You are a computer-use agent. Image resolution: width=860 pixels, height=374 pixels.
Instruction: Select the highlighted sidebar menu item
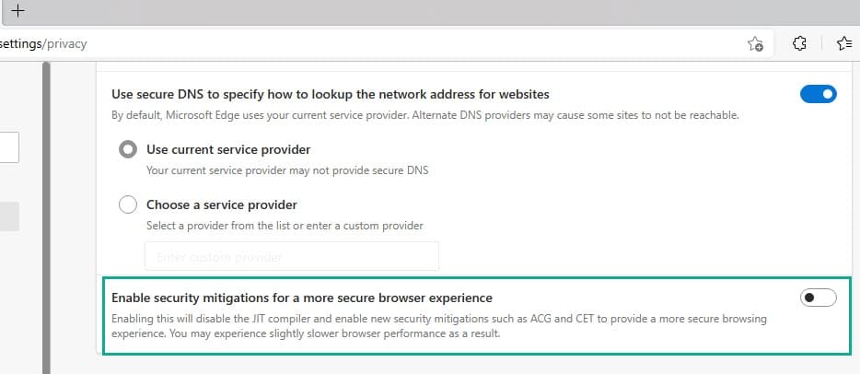(9, 216)
